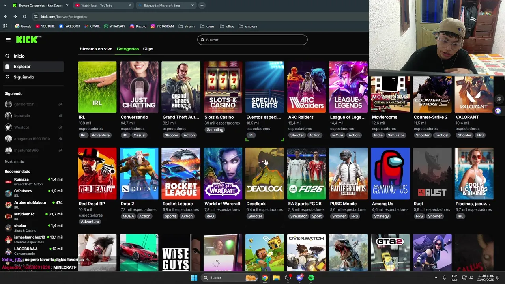Open the FACEBOOK bookmark
Viewport: 505px width, 284px height.
pyautogui.click(x=69, y=26)
